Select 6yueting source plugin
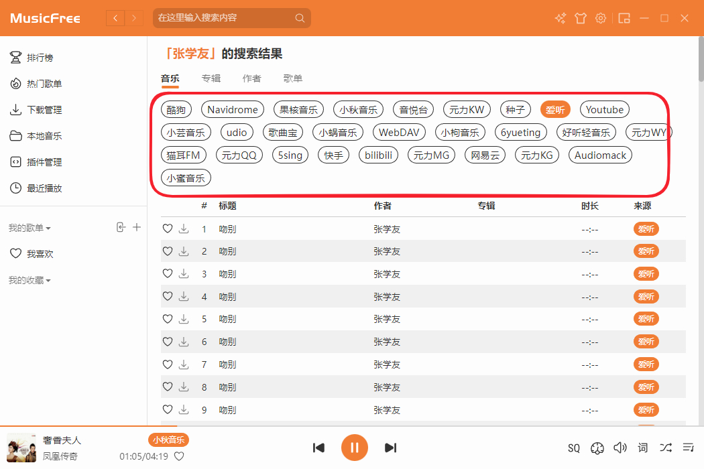Viewport: 704px width, 469px height. (521, 133)
